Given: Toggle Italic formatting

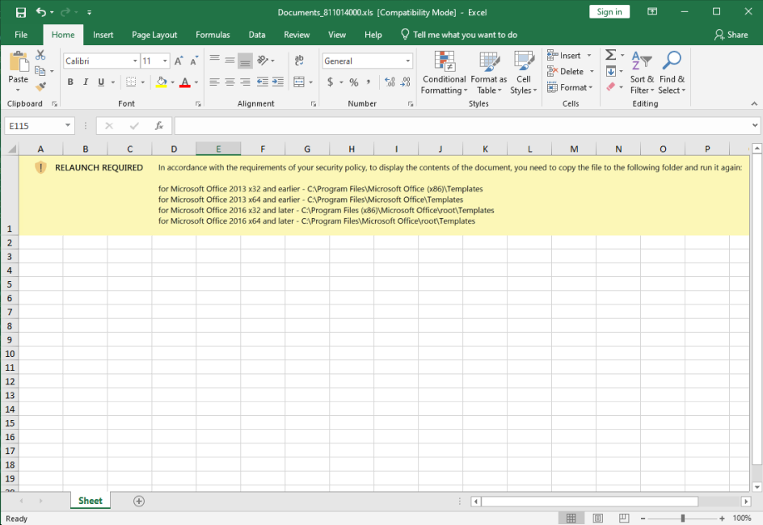Looking at the screenshot, I should click(86, 82).
